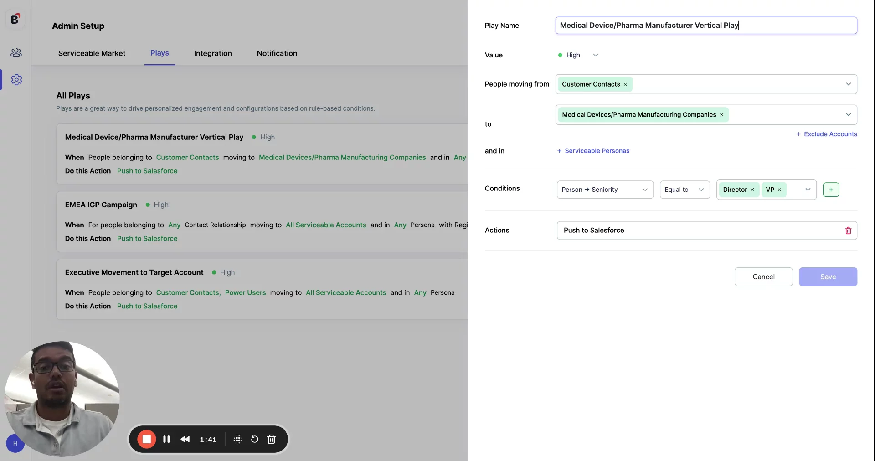Open the Serviceable Market tab
The width and height of the screenshot is (875, 461).
[92, 53]
